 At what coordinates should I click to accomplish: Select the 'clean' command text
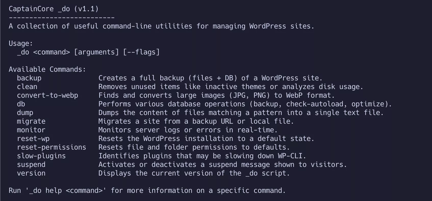(x=27, y=87)
